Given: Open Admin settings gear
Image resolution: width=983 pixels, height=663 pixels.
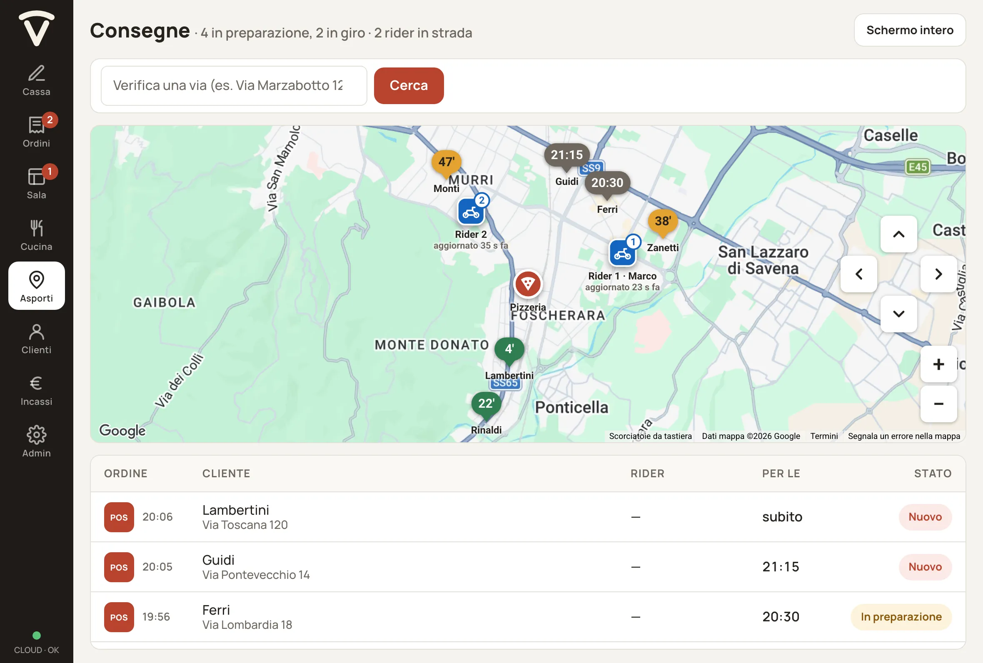Looking at the screenshot, I should [x=36, y=441].
